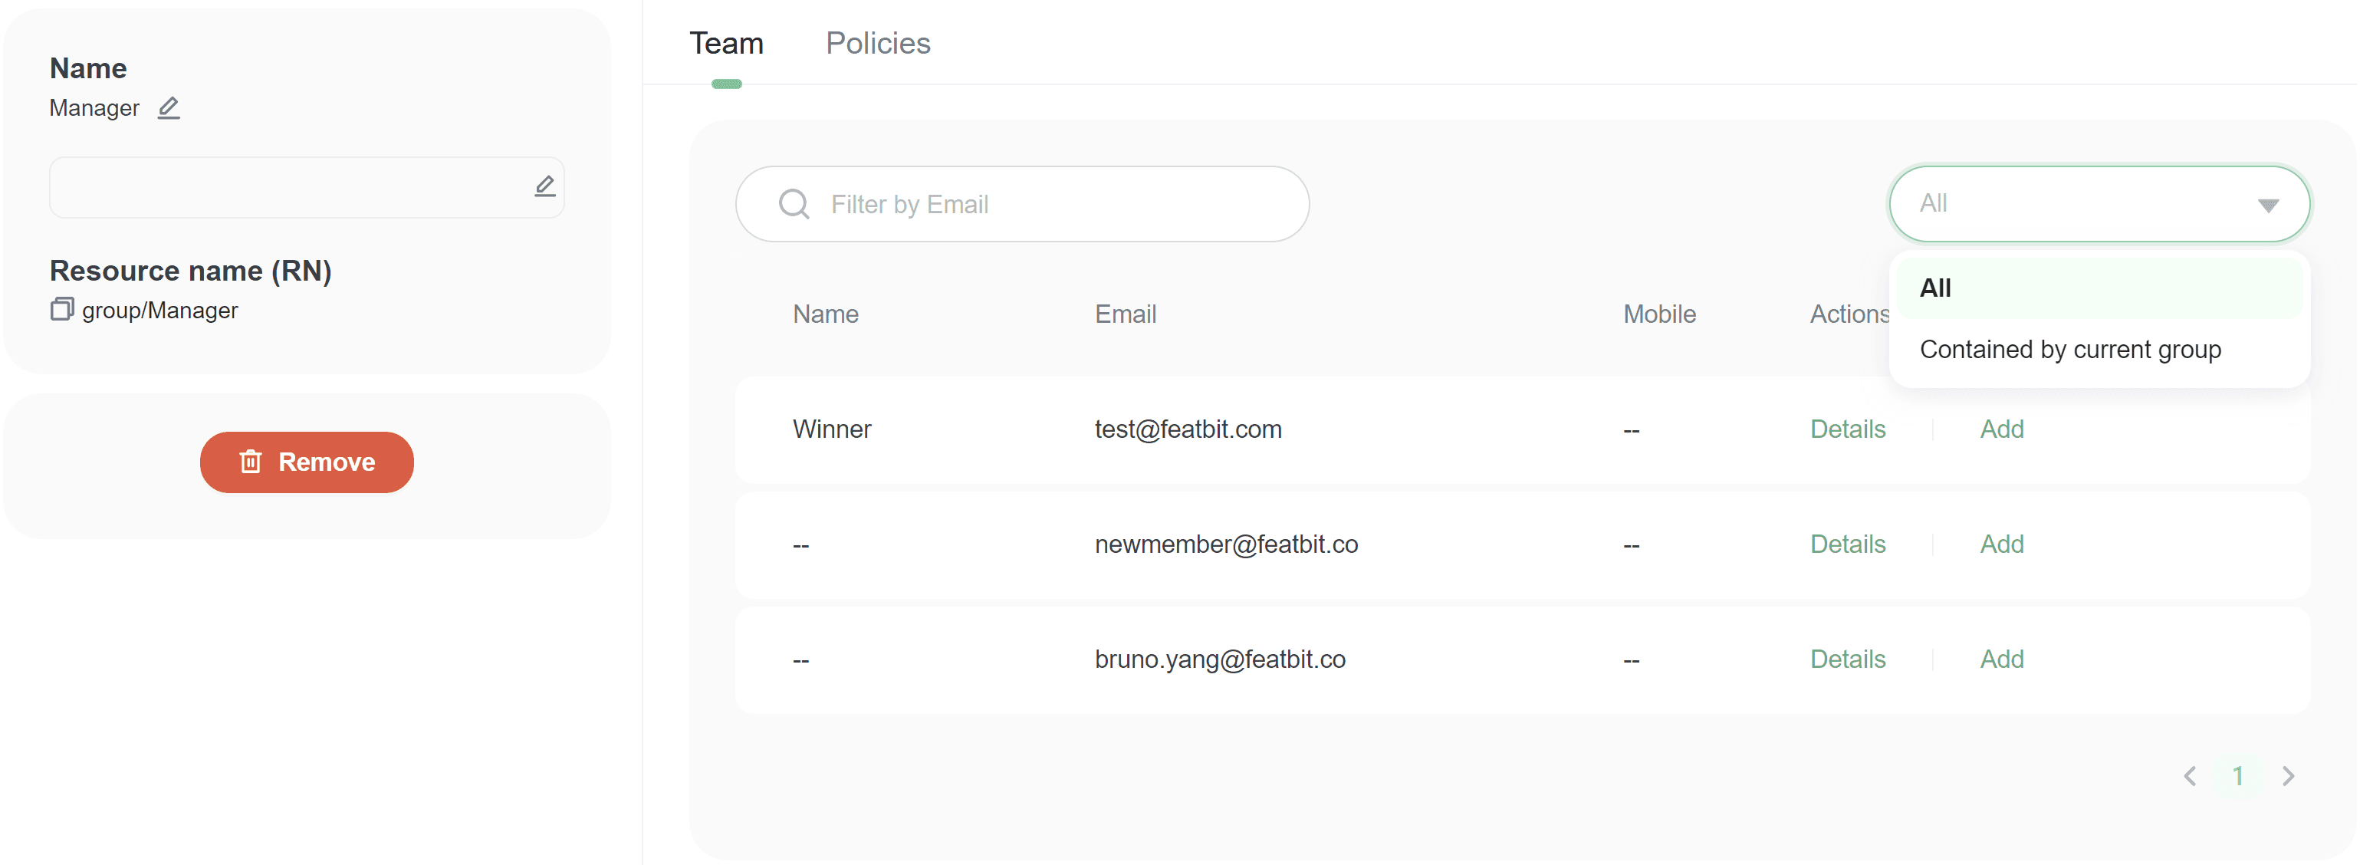2360x865 pixels.
Task: Click the edit pencil next to Manager name
Action: click(169, 108)
